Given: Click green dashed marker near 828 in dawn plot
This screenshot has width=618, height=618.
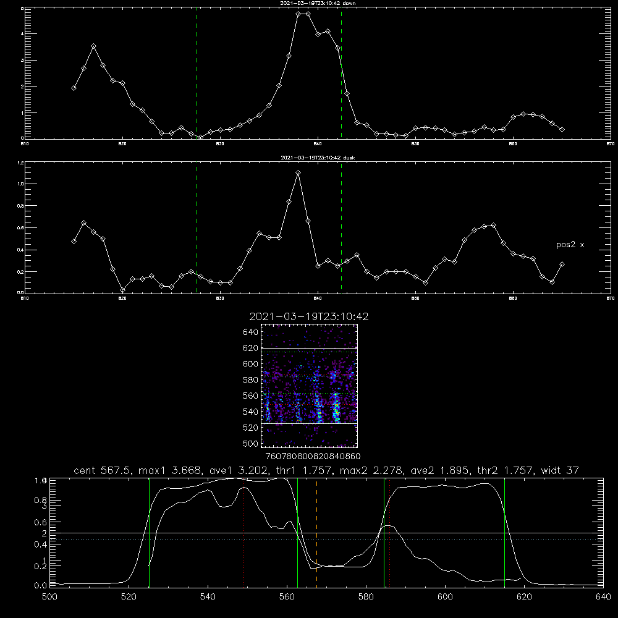Looking at the screenshot, I should pos(197,74).
